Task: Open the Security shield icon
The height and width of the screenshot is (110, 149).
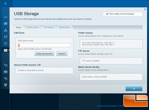Action: pos(6,85)
